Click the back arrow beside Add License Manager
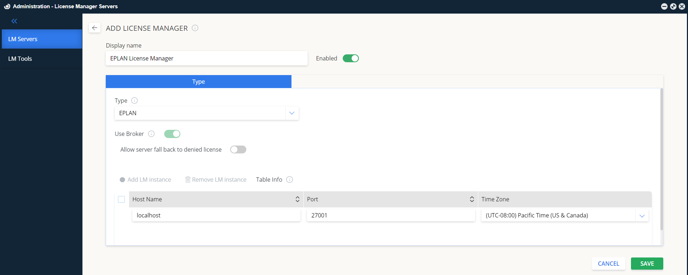This screenshot has width=688, height=275. coord(95,28)
